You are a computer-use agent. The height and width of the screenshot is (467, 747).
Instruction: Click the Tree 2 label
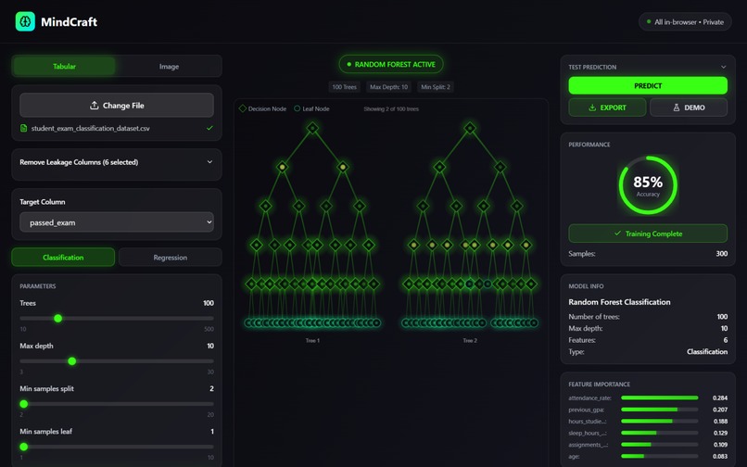pyautogui.click(x=470, y=340)
